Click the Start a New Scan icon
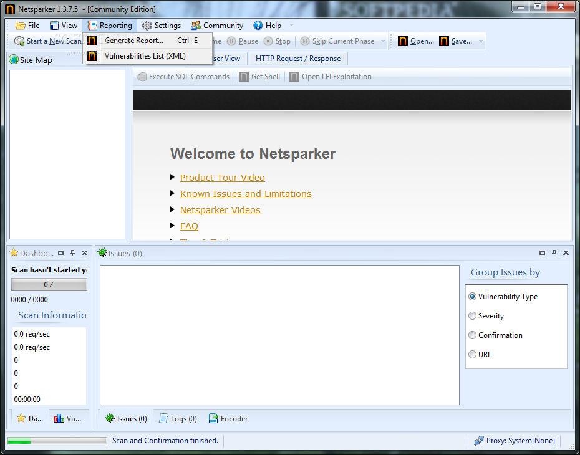The height and width of the screenshot is (455, 580). [19, 41]
